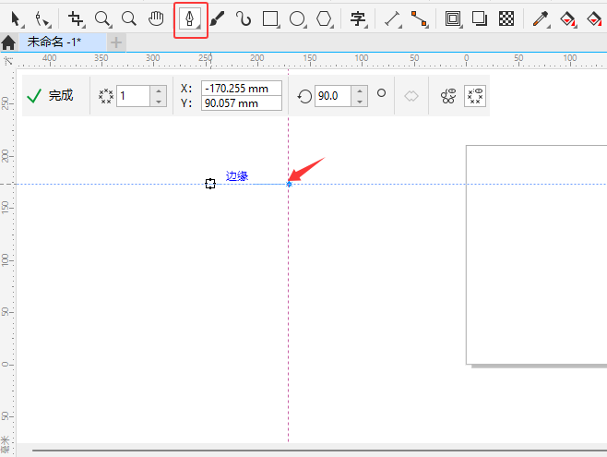Decrease mirror lines count with down arrow
Image resolution: width=607 pixels, height=457 pixels.
pyautogui.click(x=159, y=102)
